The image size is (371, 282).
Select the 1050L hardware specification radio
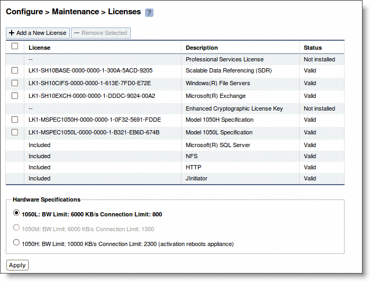(x=16, y=213)
